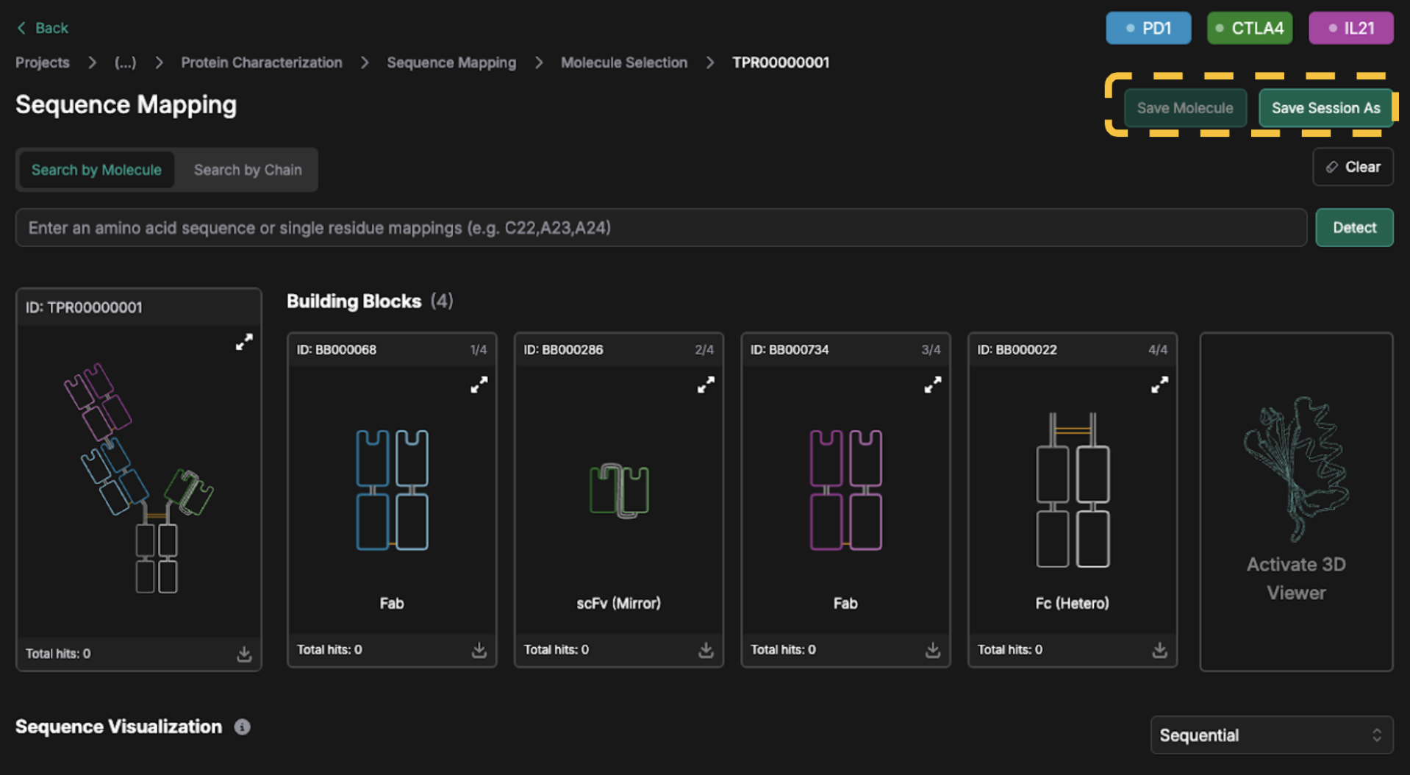Download hits for block BB000286

(706, 650)
